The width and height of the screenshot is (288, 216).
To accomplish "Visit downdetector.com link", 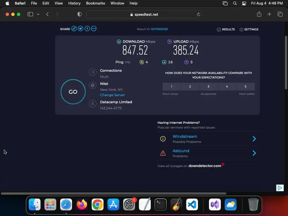I will tap(205, 166).
